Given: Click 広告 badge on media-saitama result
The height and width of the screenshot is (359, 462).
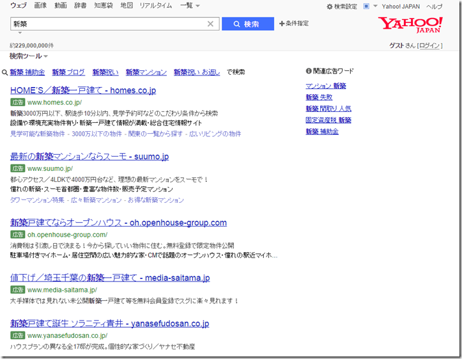Looking at the screenshot, I should [x=18, y=290].
